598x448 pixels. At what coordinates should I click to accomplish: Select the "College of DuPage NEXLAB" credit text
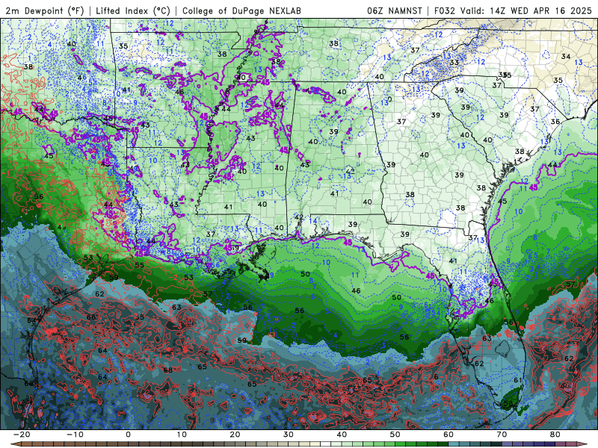[241, 11]
